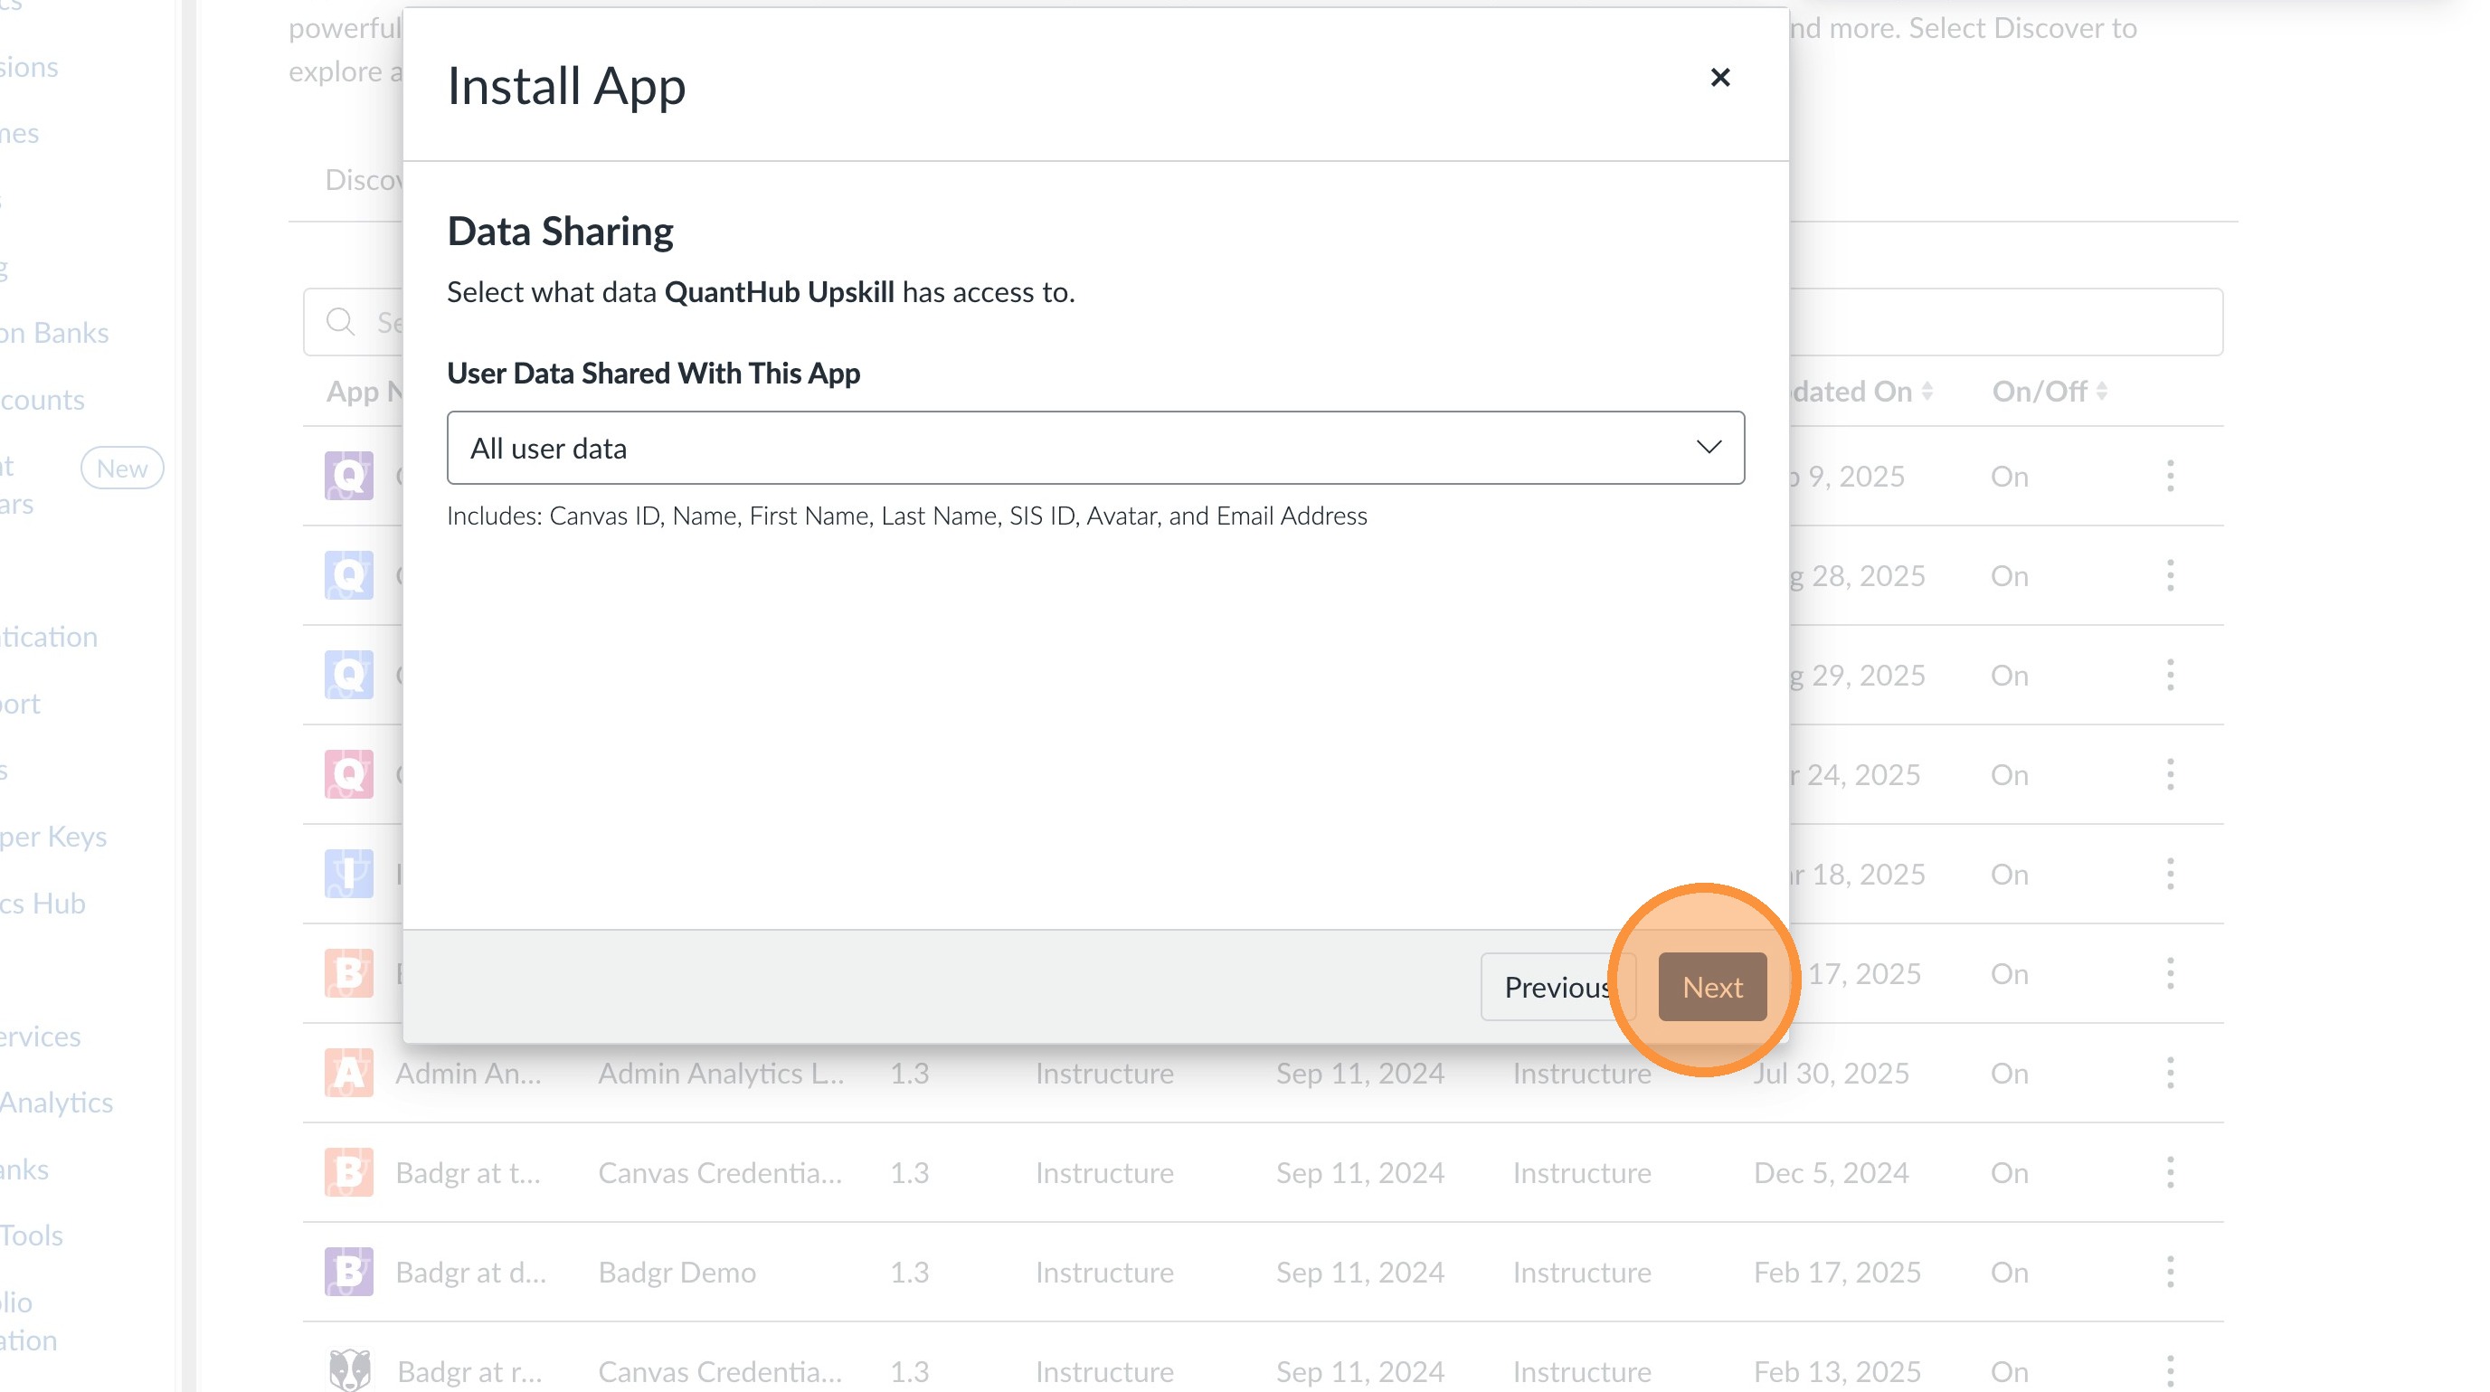Open Developer Keys in sidebar
The width and height of the screenshot is (2490, 1392).
53,836
